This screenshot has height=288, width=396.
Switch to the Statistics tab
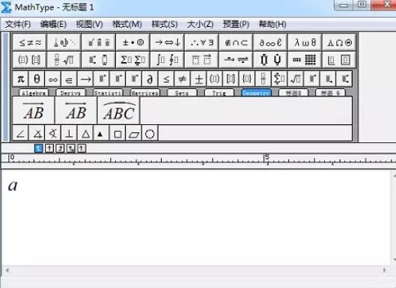pyautogui.click(x=108, y=93)
